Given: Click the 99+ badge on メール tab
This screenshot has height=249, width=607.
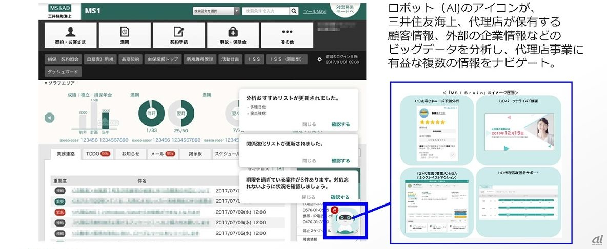Looking at the screenshot, I should pyautogui.click(x=170, y=154).
